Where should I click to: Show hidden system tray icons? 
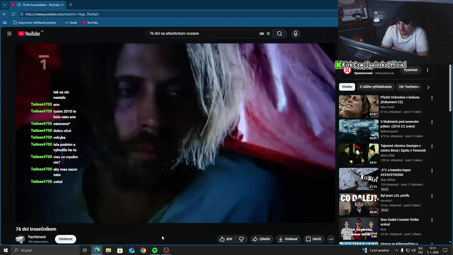[396, 250]
